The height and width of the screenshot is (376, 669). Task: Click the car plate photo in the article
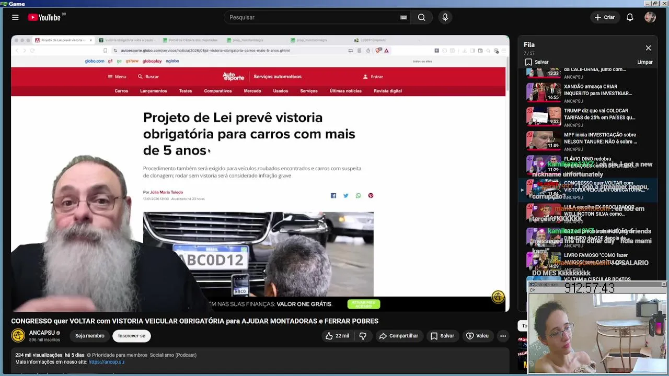258,254
